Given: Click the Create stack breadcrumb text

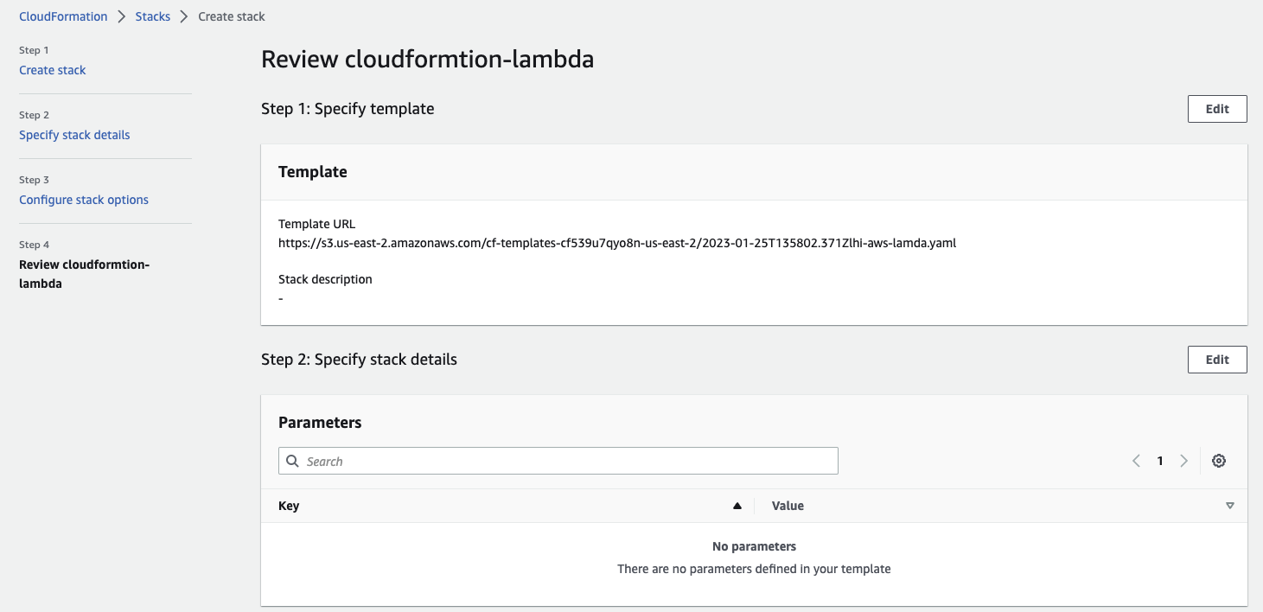Looking at the screenshot, I should point(232,16).
